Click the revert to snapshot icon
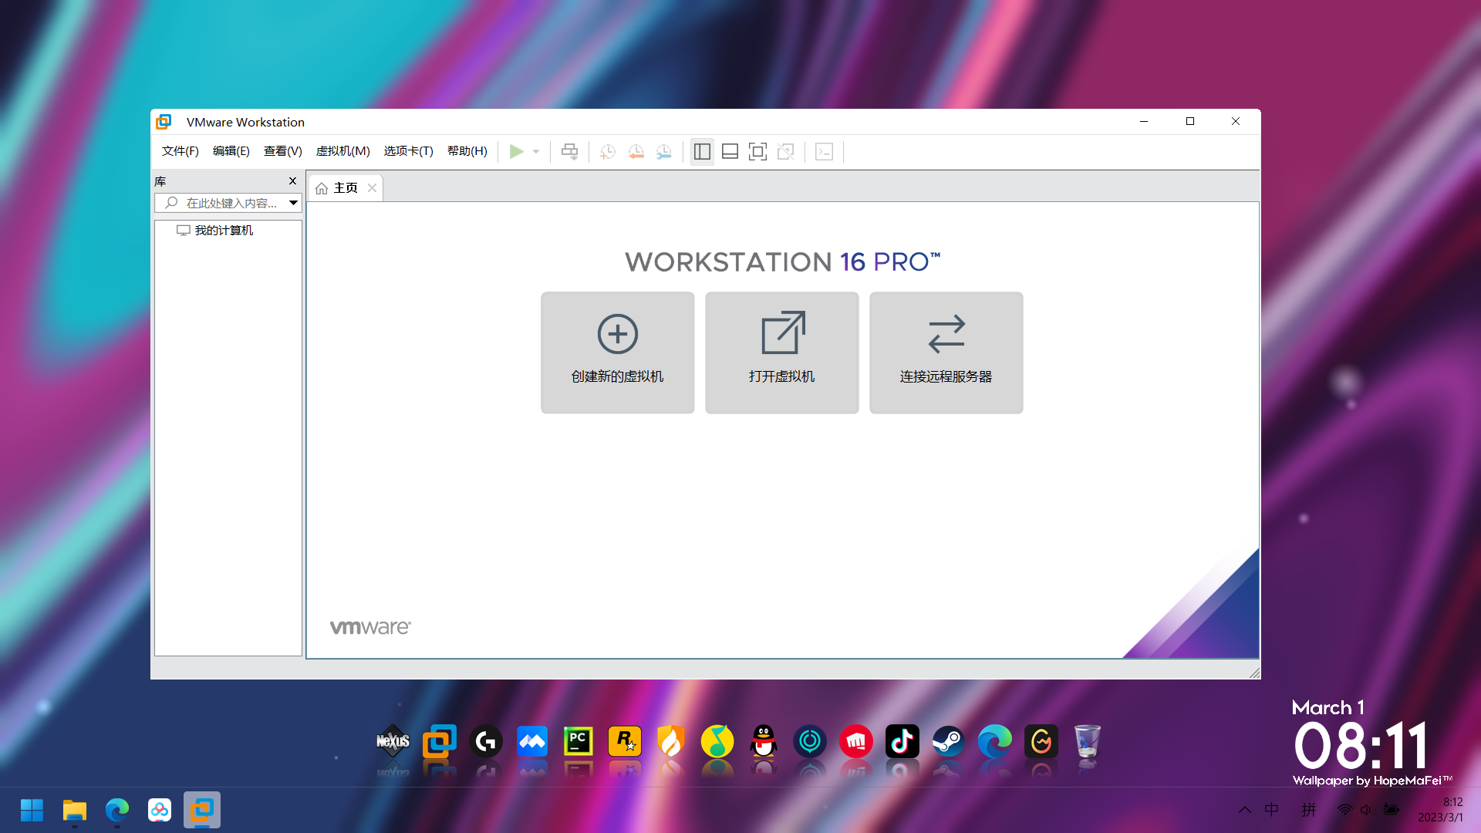1481x833 pixels. point(636,152)
